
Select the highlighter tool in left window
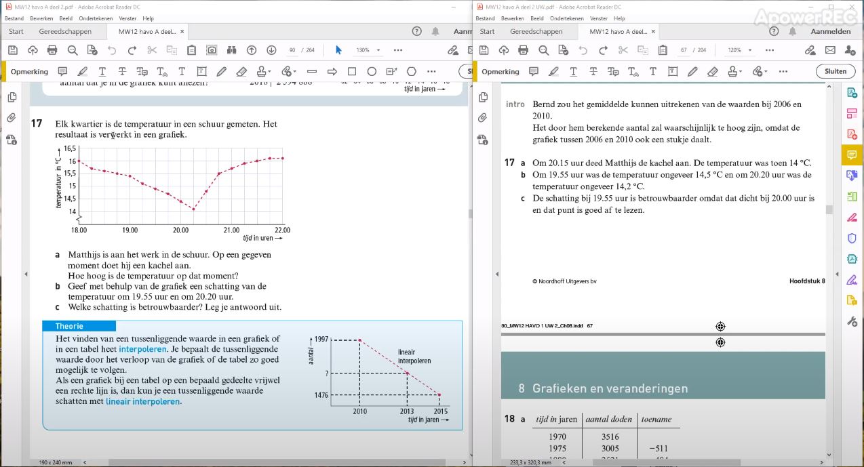tap(83, 71)
